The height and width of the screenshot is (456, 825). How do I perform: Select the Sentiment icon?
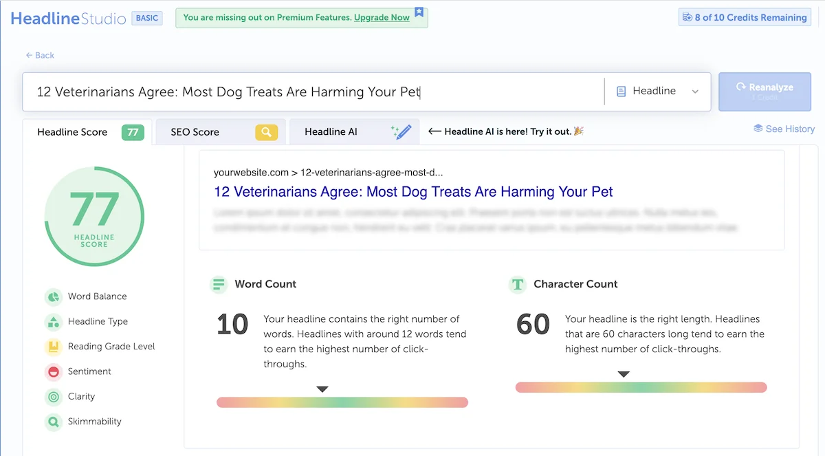pos(53,371)
